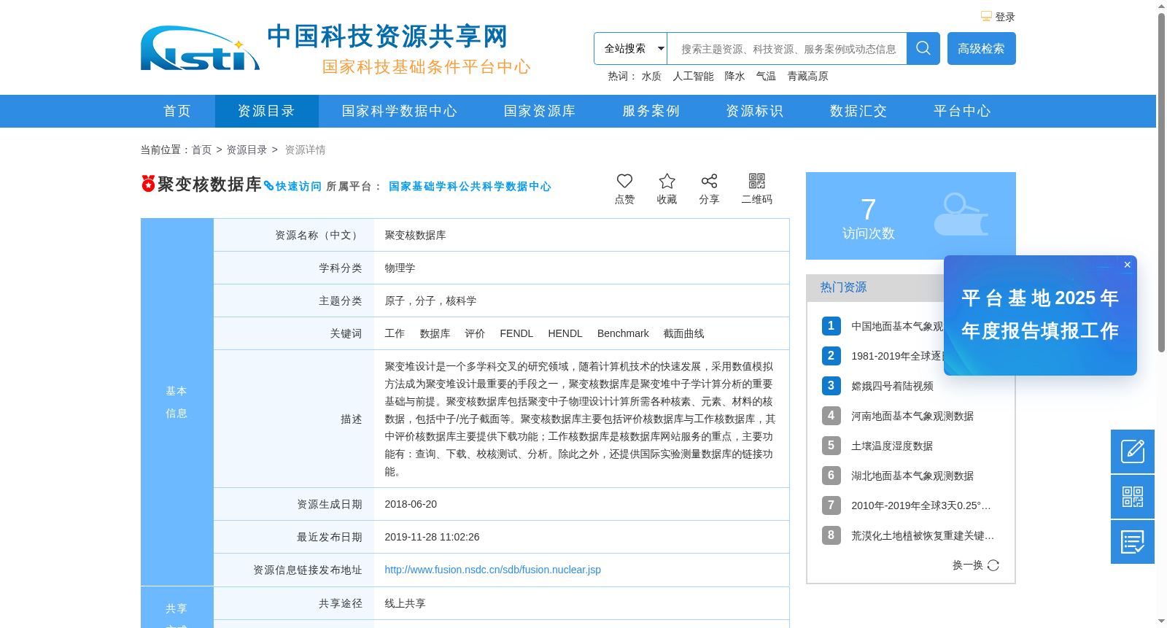Click the scrollbar down arrow
Screen dimensions: 1167x628
1161,621
